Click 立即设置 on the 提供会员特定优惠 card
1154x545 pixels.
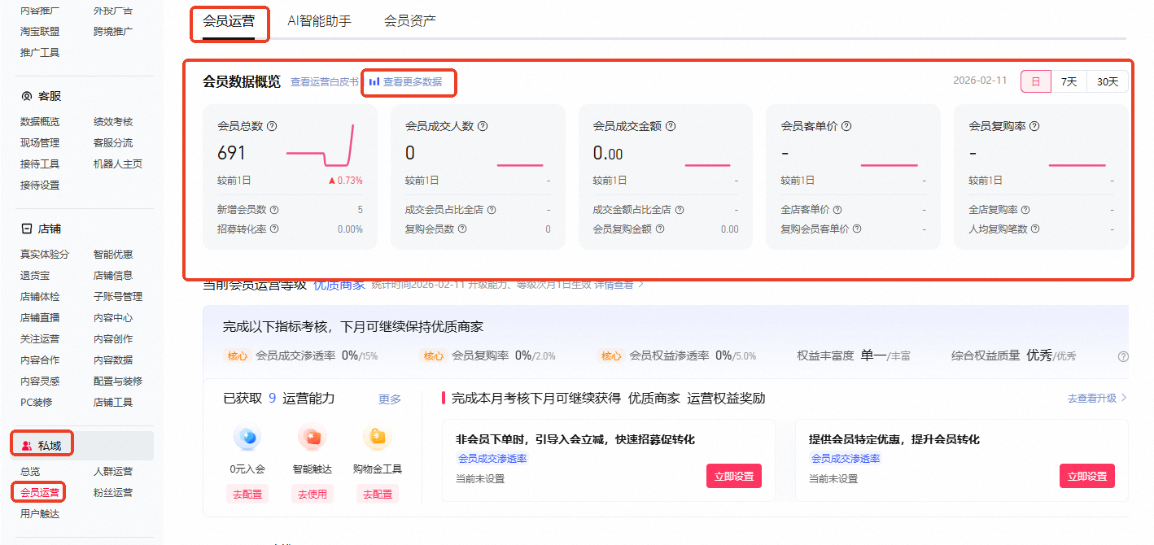pos(1087,476)
